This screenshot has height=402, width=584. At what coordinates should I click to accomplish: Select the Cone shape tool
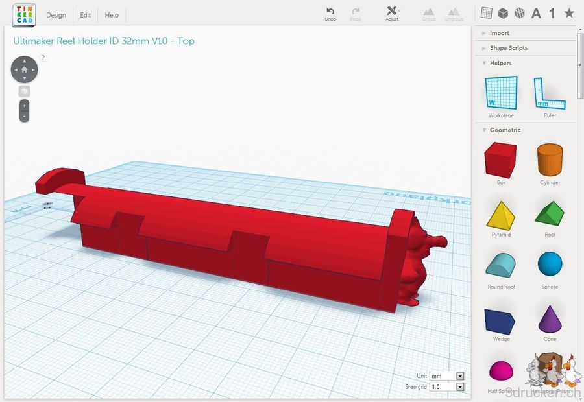point(550,319)
